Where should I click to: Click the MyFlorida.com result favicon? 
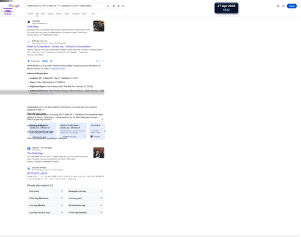coord(29,42)
